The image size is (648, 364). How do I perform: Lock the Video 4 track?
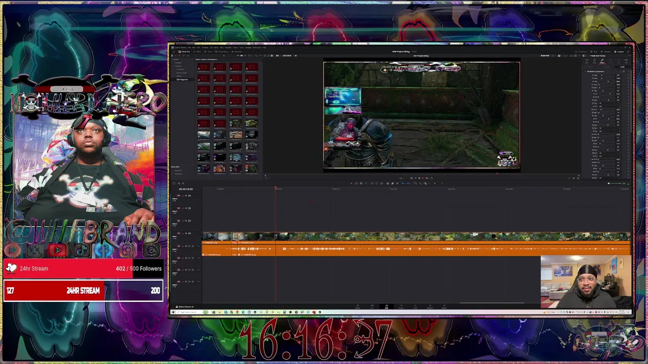pos(183,196)
